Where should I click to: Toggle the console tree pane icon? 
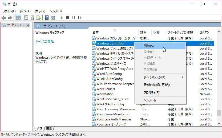18,18
